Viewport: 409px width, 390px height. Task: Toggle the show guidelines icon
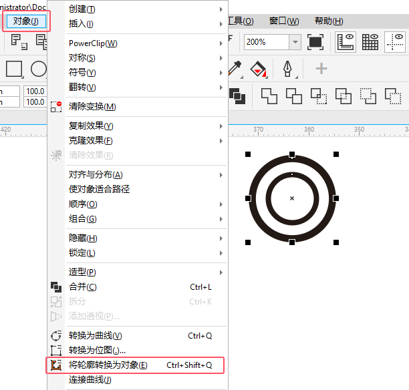395,42
